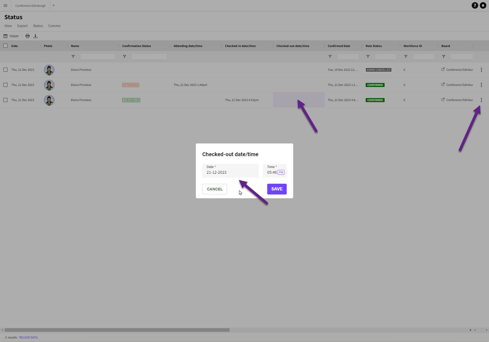Open the Export menu
The width and height of the screenshot is (489, 342).
pyautogui.click(x=22, y=26)
